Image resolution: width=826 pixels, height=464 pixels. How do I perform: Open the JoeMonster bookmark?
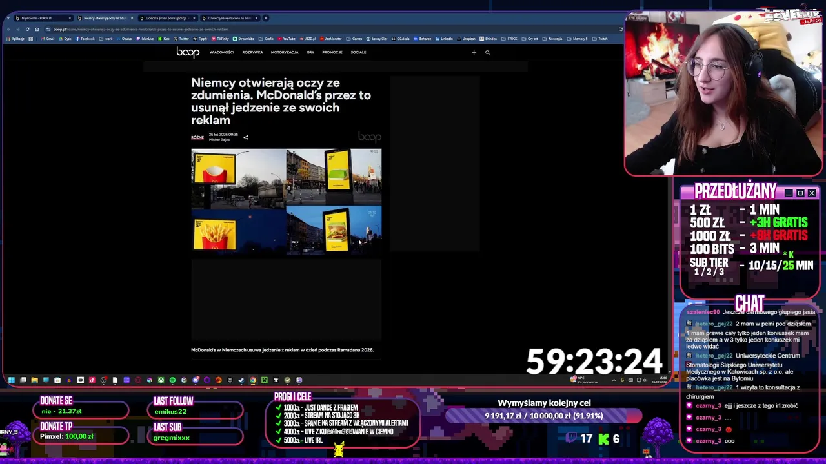pyautogui.click(x=330, y=39)
